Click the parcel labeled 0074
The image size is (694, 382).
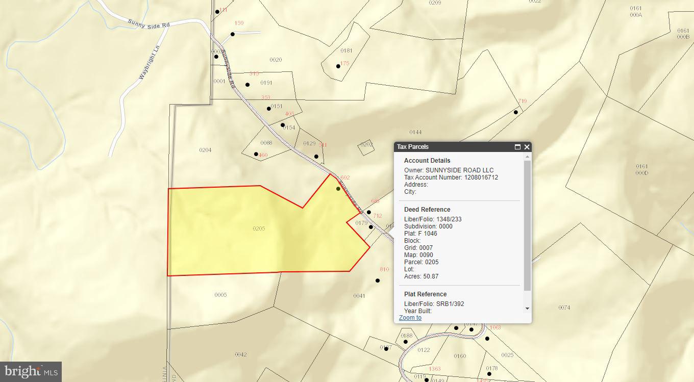(x=564, y=308)
